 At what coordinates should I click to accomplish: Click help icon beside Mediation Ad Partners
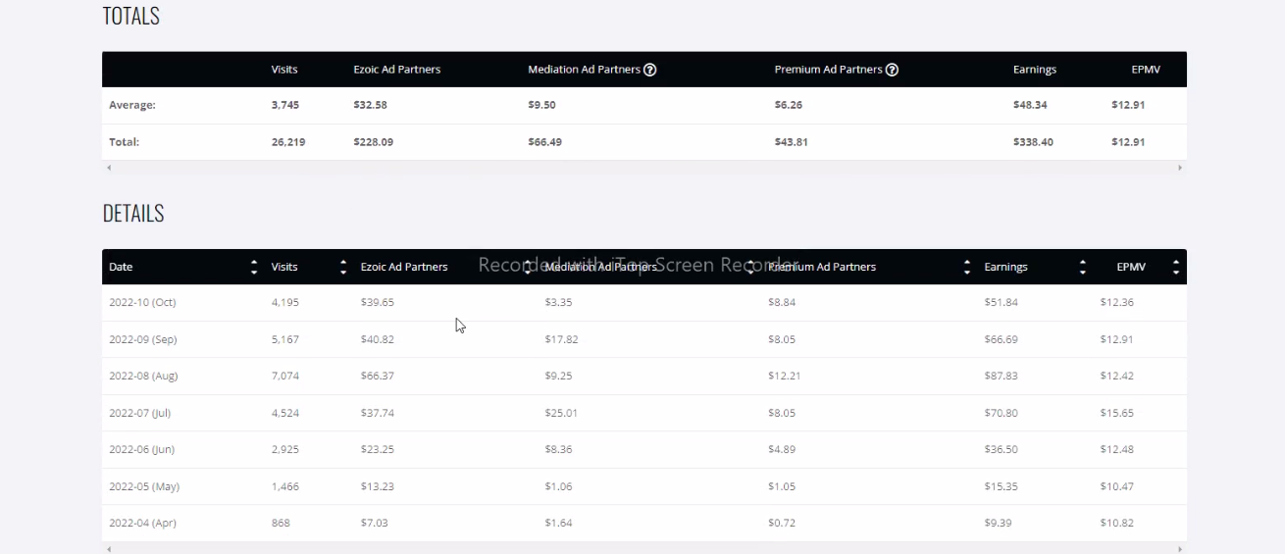point(650,70)
